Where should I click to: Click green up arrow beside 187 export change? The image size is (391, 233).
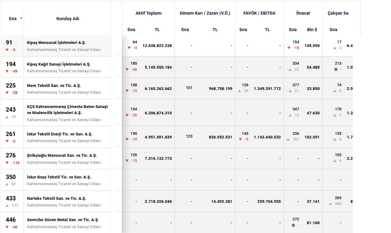pyautogui.click(x=288, y=139)
